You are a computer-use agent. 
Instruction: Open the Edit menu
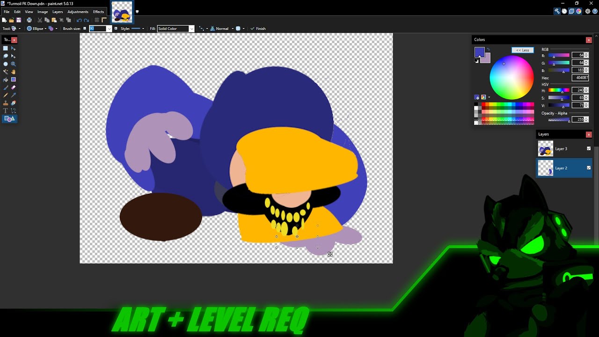click(x=17, y=12)
